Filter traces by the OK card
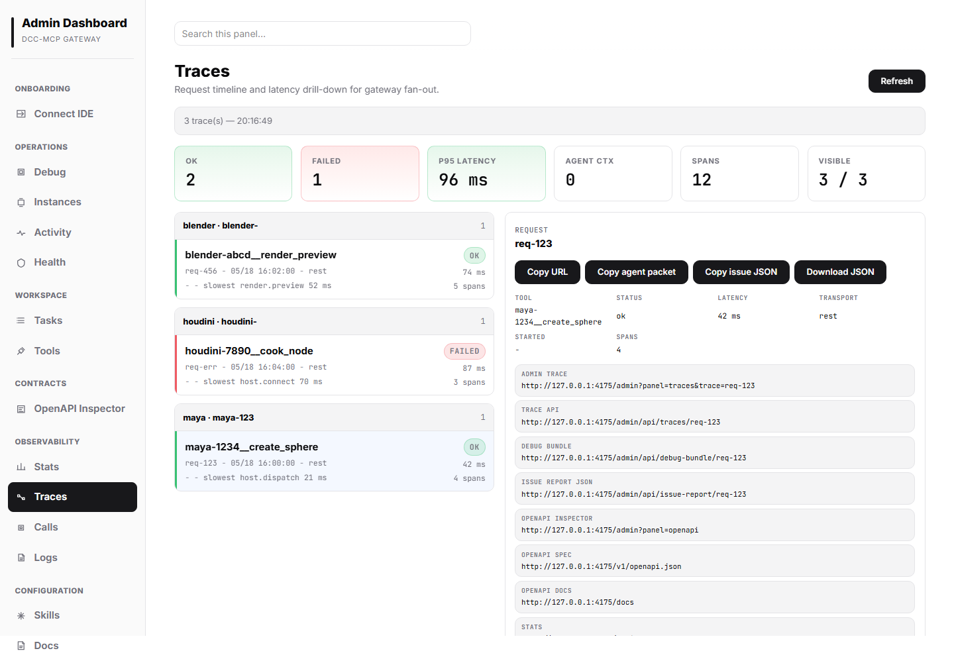954x661 pixels. coord(233,174)
